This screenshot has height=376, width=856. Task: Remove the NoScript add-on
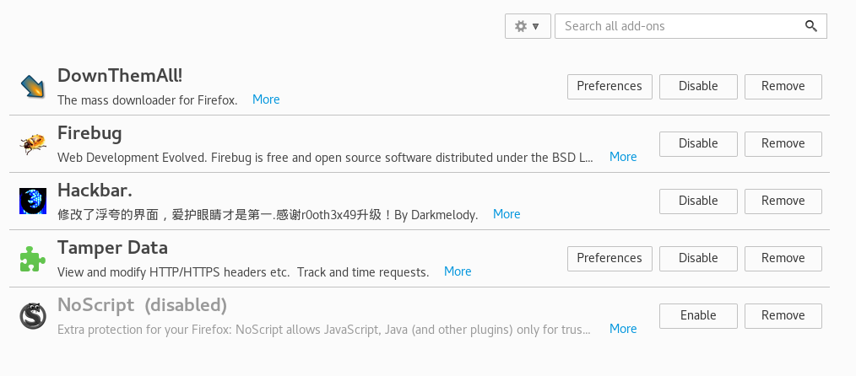click(783, 315)
